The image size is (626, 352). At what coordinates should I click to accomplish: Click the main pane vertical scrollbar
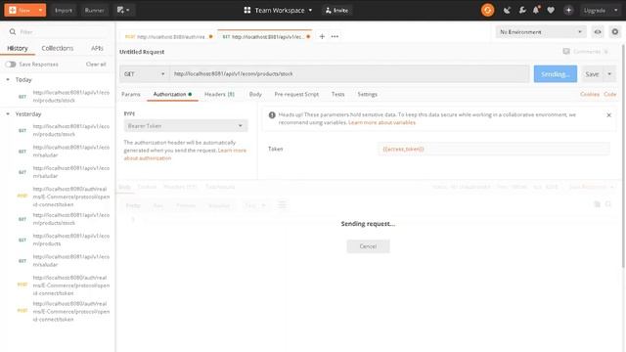click(x=624, y=155)
